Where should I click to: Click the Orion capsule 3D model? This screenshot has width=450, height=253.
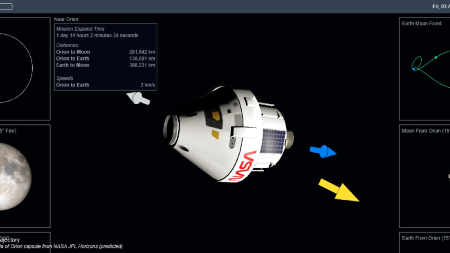point(228,134)
